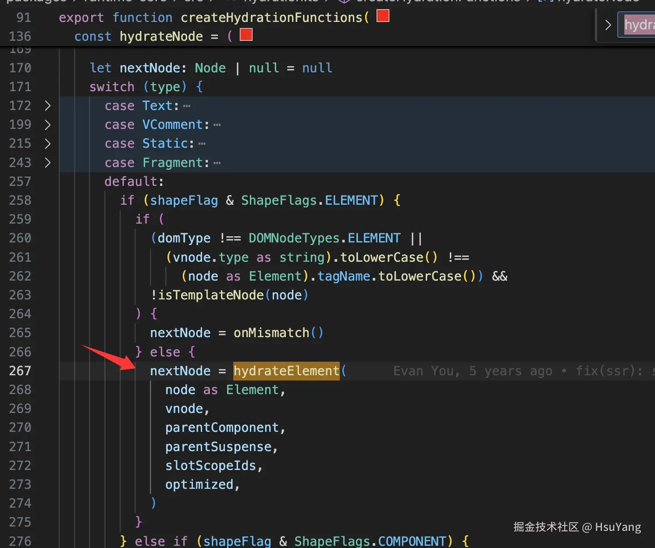Click 'toLowerCase()' on line 261

point(389,257)
